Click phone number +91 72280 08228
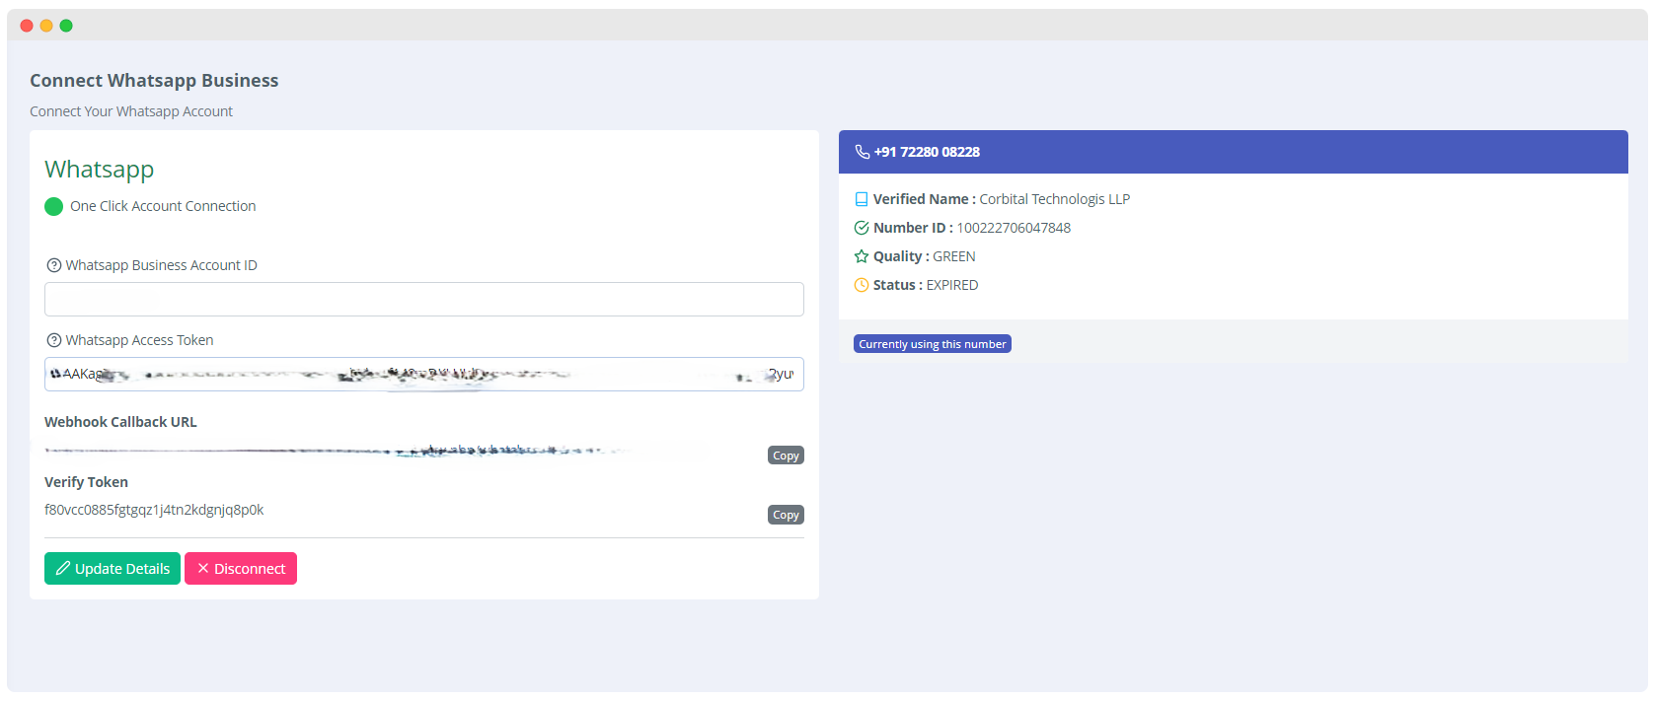Image resolution: width=1655 pixels, height=701 pixels. (x=927, y=152)
